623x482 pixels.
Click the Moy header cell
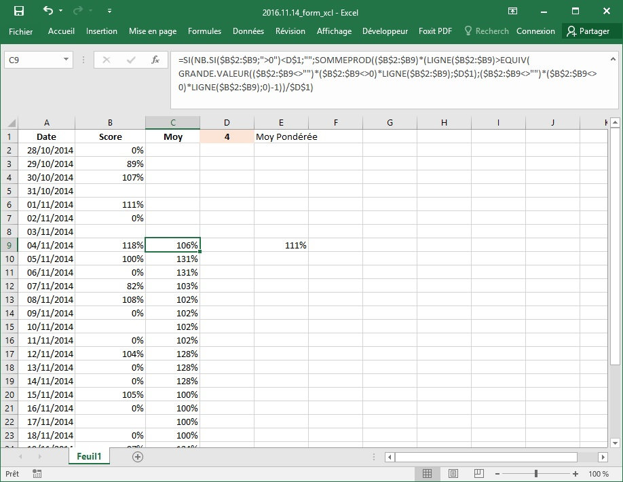(x=173, y=136)
